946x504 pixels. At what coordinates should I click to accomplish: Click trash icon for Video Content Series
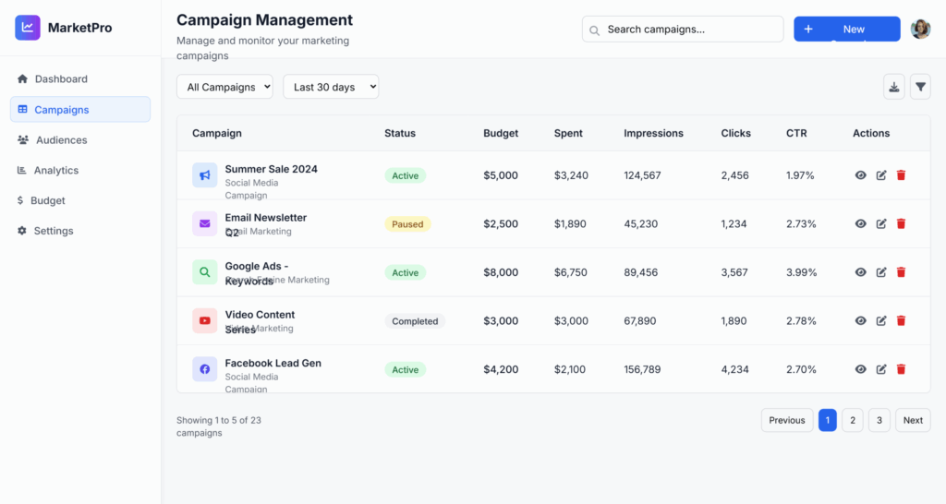[x=902, y=321]
